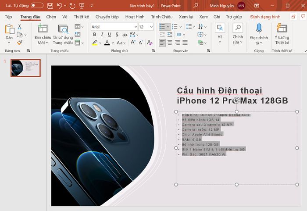307x211 pixels.
Task: Decrease list indent level
Action: coord(162,35)
